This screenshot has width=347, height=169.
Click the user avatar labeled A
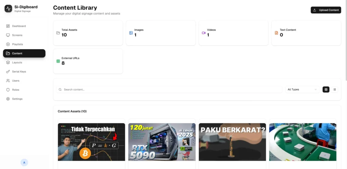(24, 163)
